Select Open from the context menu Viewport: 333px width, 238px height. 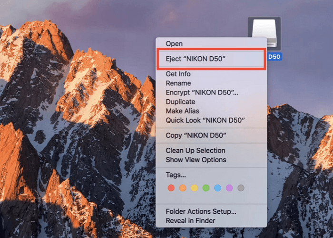(x=211, y=43)
